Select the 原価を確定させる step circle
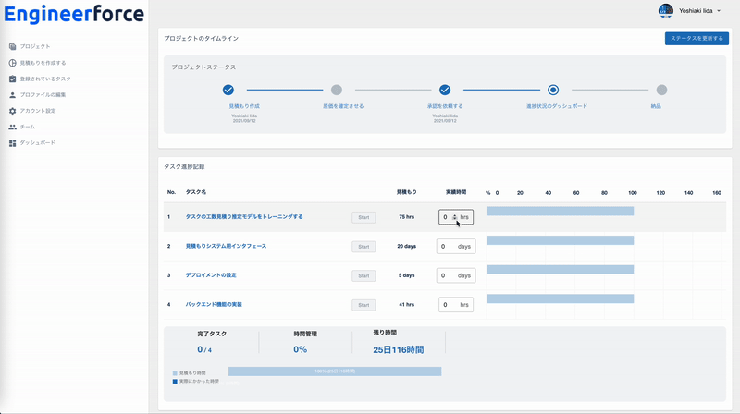740x414 pixels. (337, 90)
